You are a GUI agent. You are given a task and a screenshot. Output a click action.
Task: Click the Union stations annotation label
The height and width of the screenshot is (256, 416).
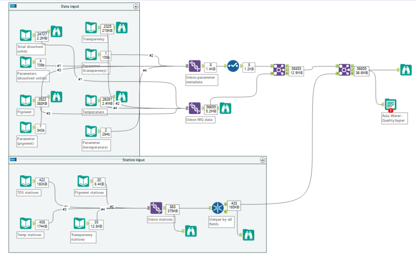[x=161, y=219]
